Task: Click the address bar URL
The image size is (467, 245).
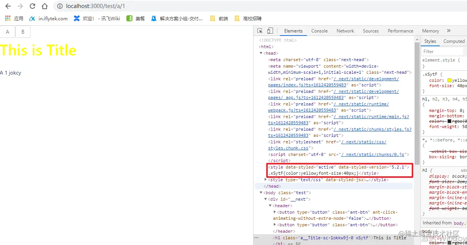Action: pyautogui.click(x=95, y=6)
